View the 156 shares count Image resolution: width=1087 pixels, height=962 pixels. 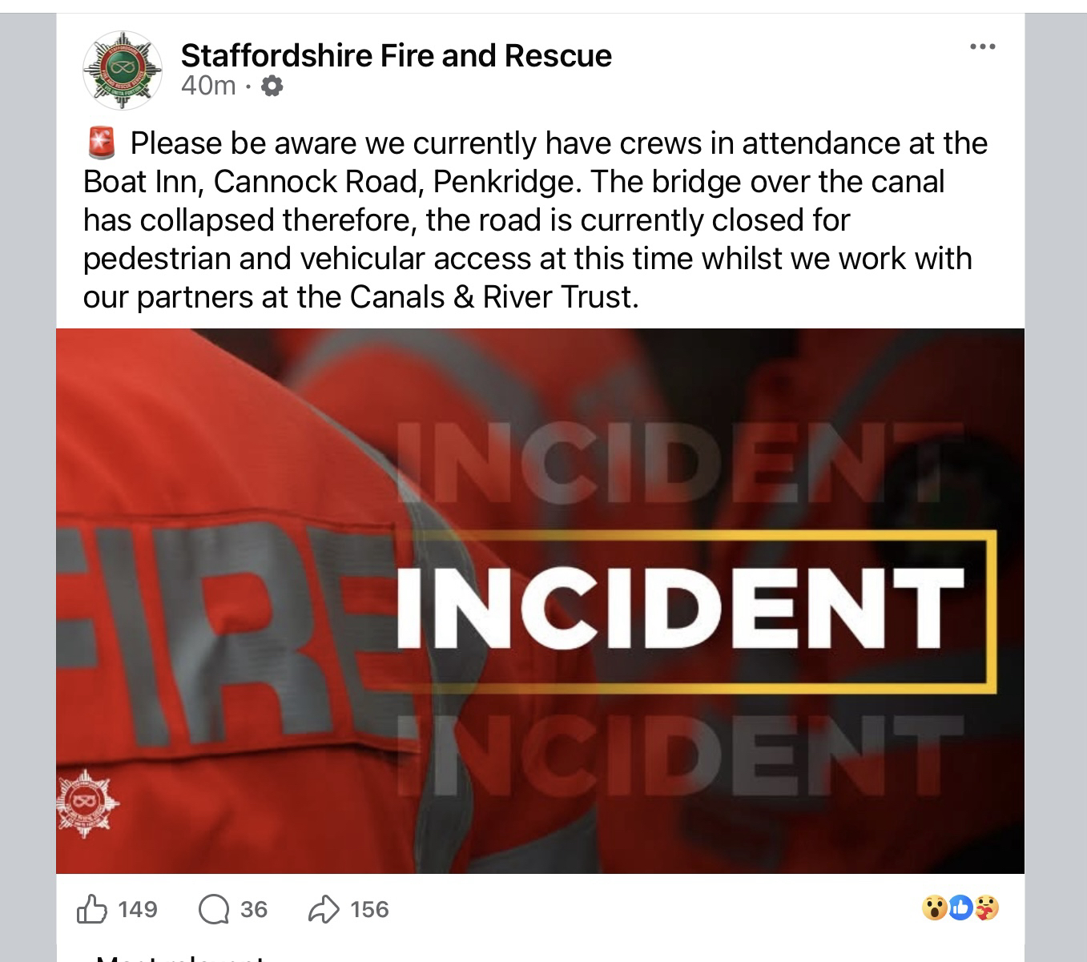[x=369, y=909]
